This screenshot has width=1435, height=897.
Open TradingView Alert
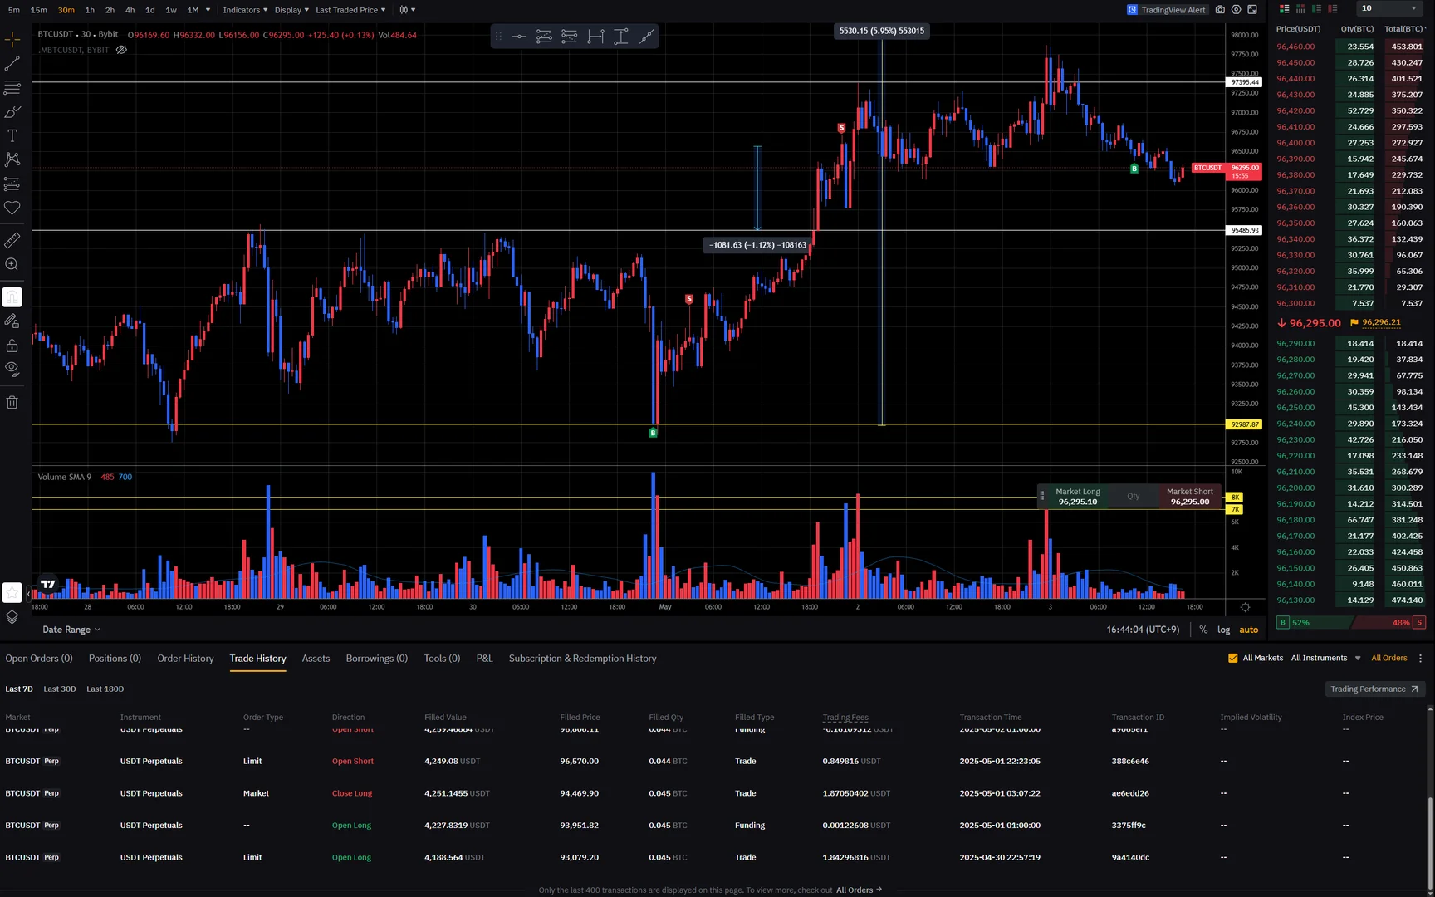click(x=1167, y=10)
